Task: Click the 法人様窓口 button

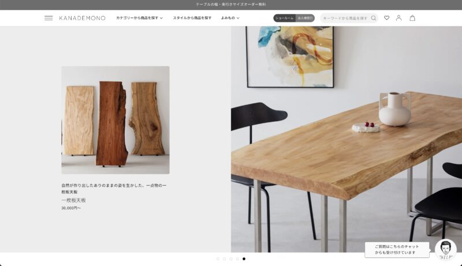Action: tap(305, 18)
